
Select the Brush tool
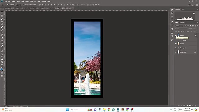2,30
